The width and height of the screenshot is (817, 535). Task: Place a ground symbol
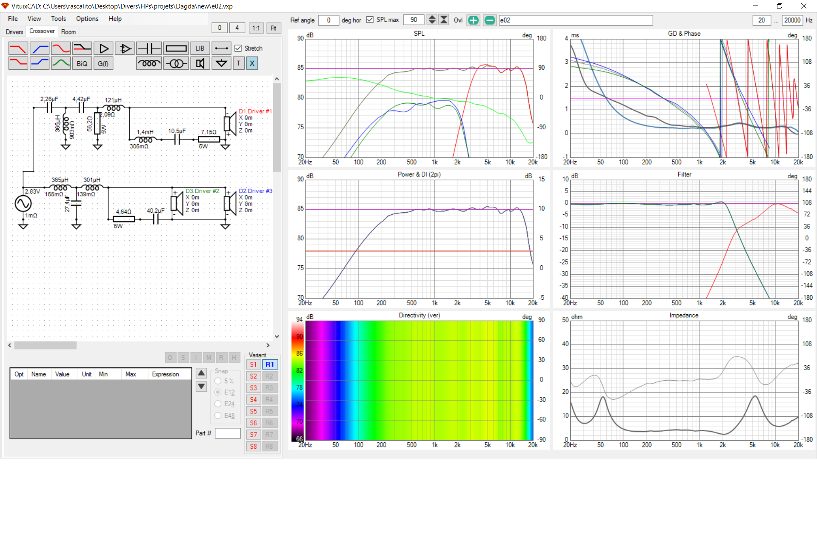(221, 64)
